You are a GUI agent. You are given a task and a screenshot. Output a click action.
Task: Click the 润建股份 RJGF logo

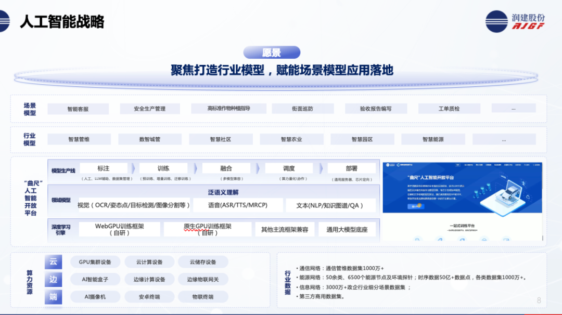(515, 21)
